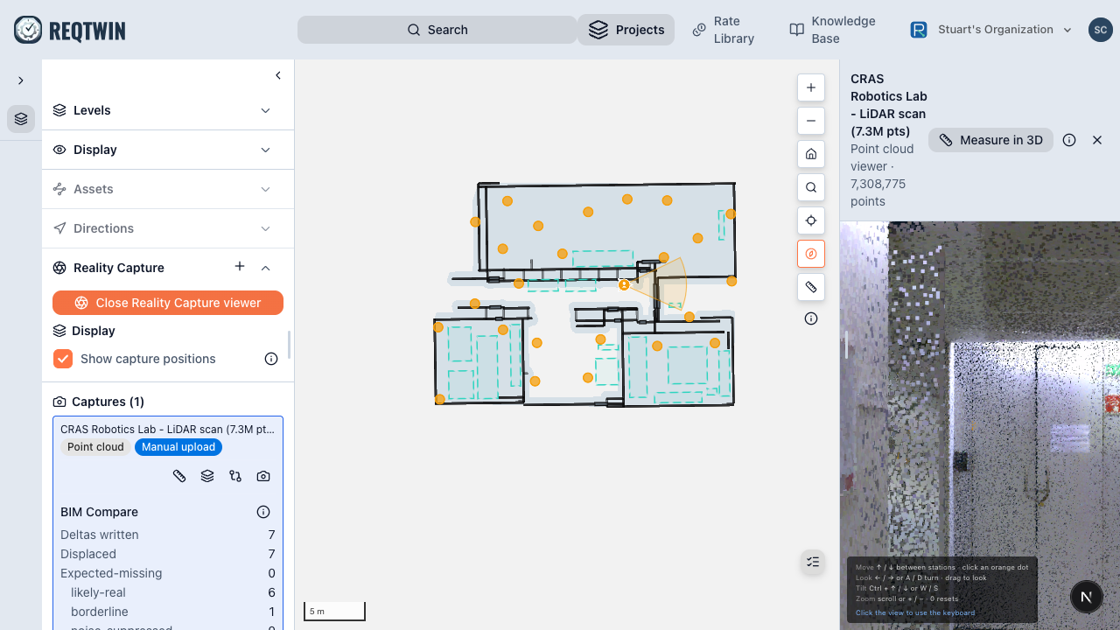Open the Knowledge Base
1120x630 pixels.
(x=832, y=30)
